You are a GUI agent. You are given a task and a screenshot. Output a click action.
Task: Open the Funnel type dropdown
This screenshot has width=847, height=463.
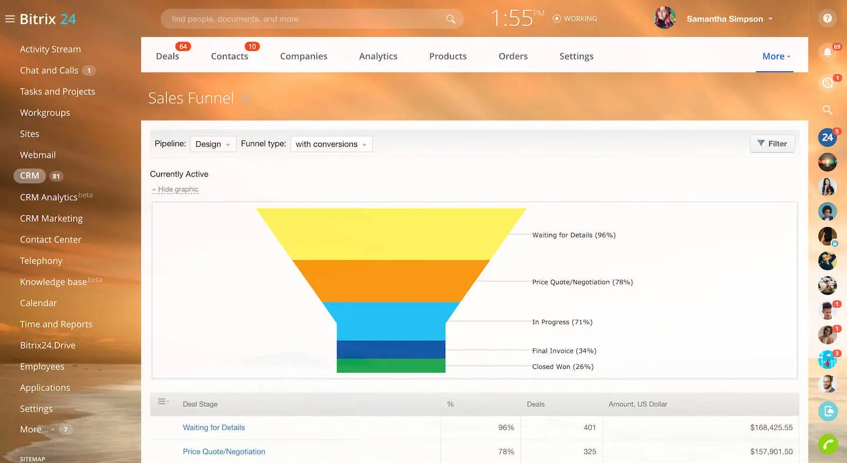331,144
